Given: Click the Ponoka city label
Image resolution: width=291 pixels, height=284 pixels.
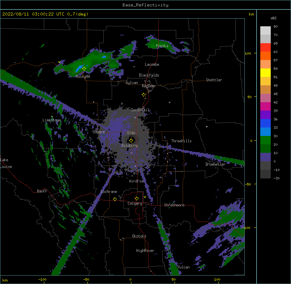Looking at the screenshot, I should (162, 46).
